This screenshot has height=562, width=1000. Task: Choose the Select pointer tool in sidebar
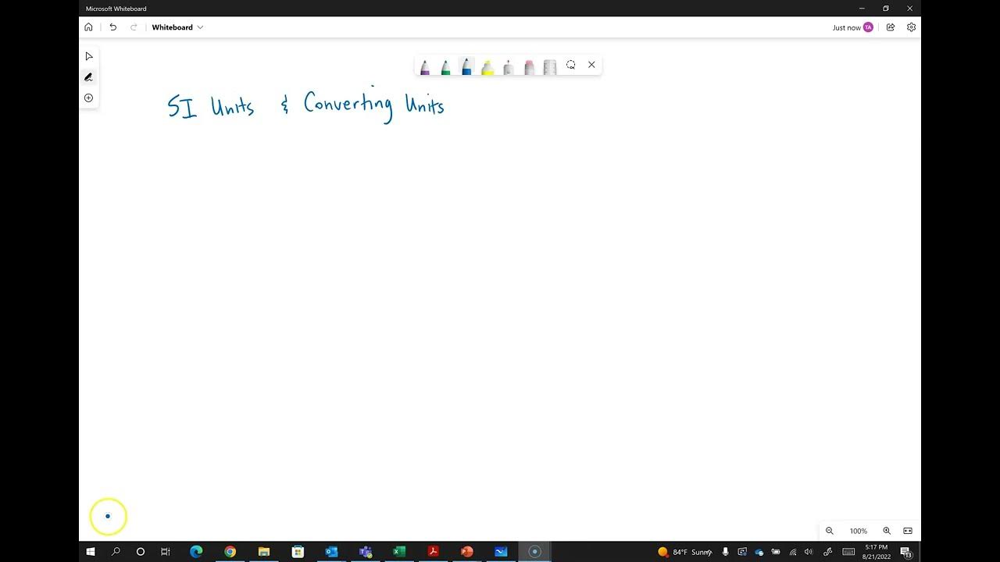tap(88, 56)
